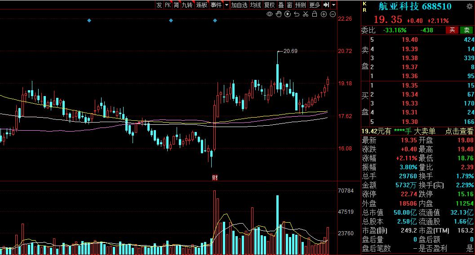The image size is (475, 255).
Task: Enable the 九转 indicator
Action: (x=187, y=5)
